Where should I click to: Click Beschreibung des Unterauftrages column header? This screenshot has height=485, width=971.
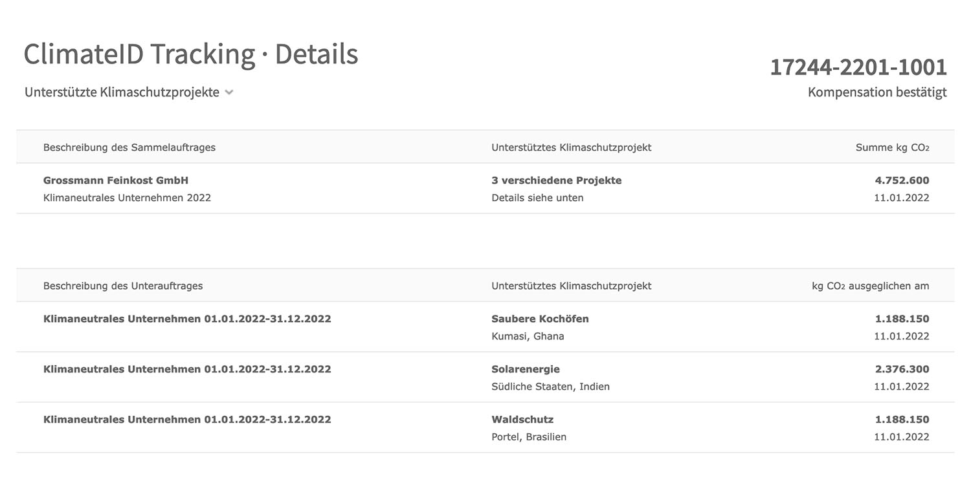(123, 286)
